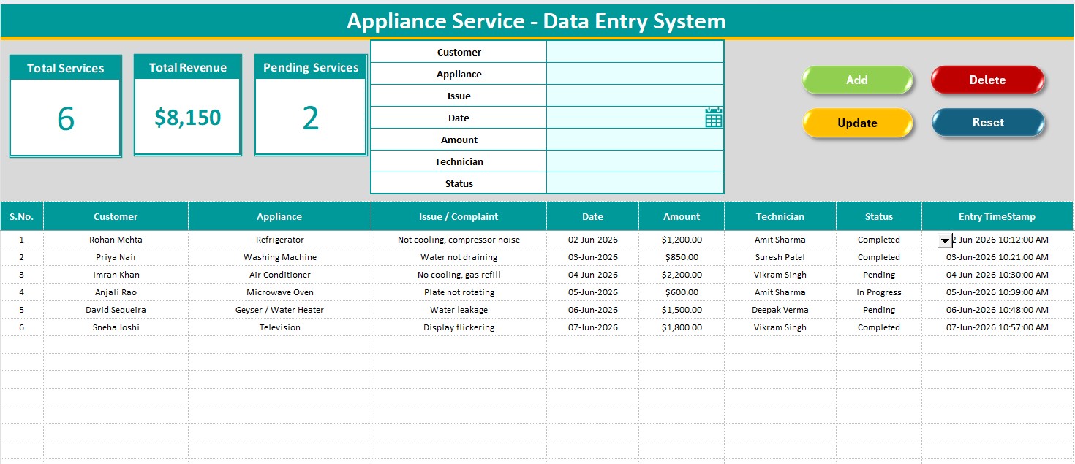Click the Technician column header
Screen dimensions: 1075x464
point(780,216)
